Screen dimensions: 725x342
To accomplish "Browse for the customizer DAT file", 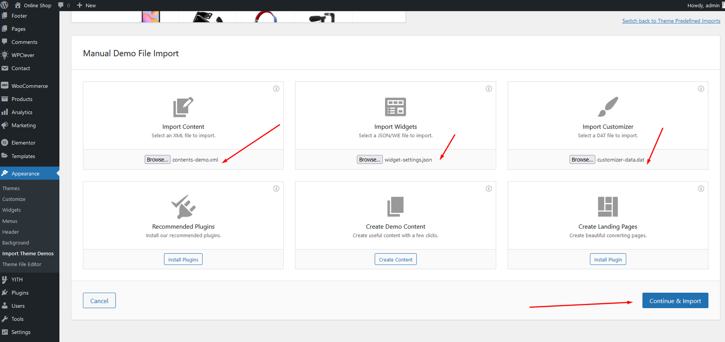I will coord(582,159).
